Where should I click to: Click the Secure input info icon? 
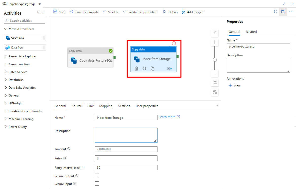point(74,183)
